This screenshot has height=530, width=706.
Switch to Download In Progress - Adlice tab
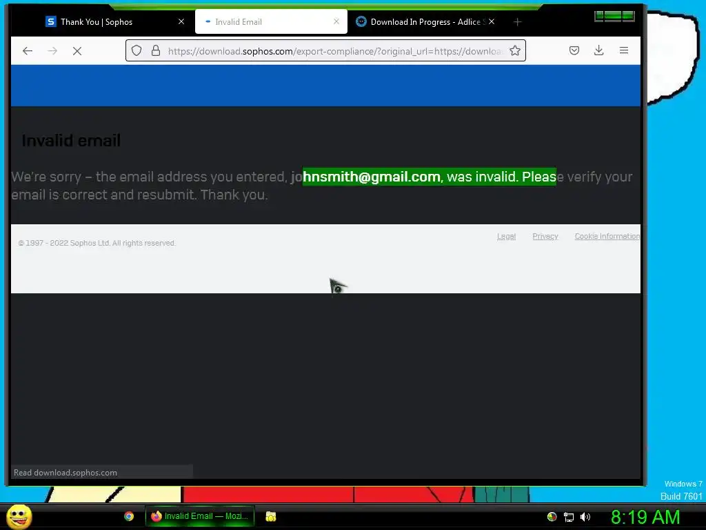coord(425,21)
